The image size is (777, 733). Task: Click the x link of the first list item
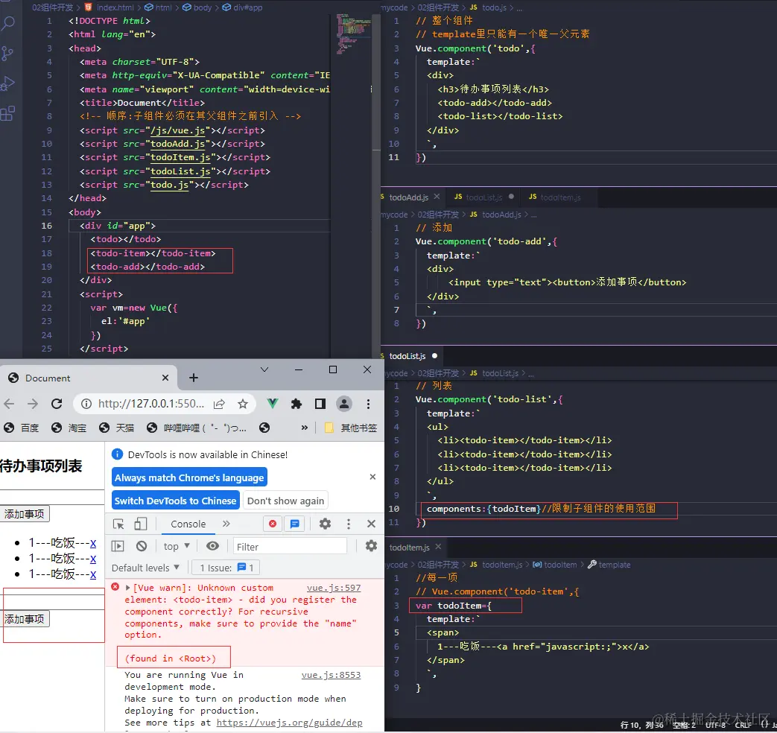click(x=93, y=543)
